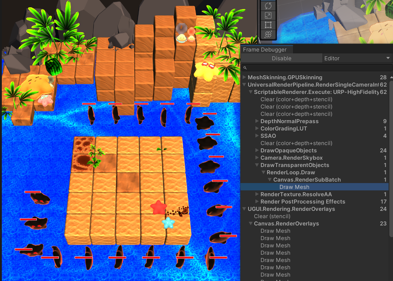Select Clear row between SSAO and DrawOpaqueObjects

coord(315,143)
